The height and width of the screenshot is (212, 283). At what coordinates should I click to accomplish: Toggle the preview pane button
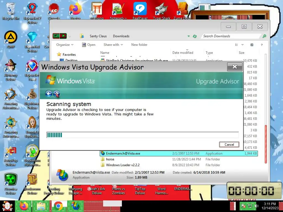252,45
